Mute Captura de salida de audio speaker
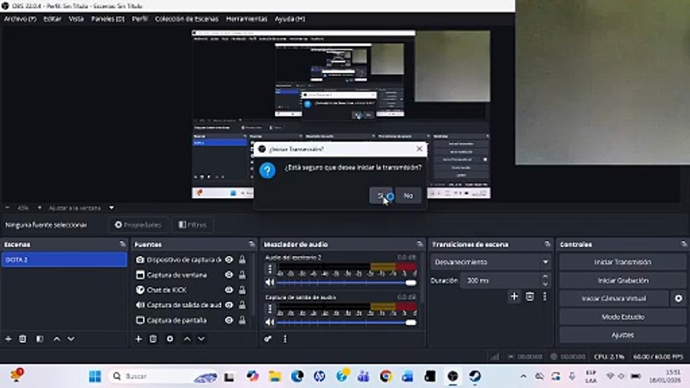The height and width of the screenshot is (388, 690). point(270,322)
